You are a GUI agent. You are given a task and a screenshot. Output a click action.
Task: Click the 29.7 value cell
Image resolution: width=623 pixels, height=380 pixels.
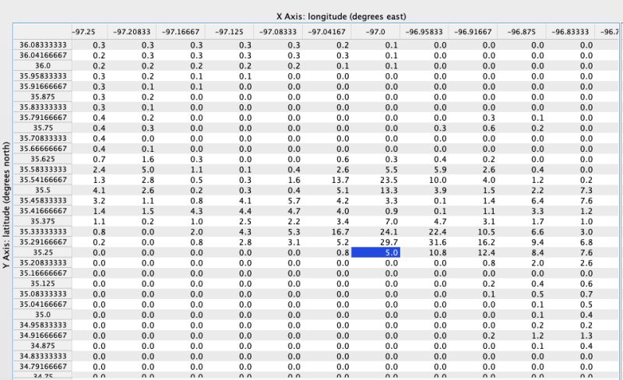pos(375,242)
